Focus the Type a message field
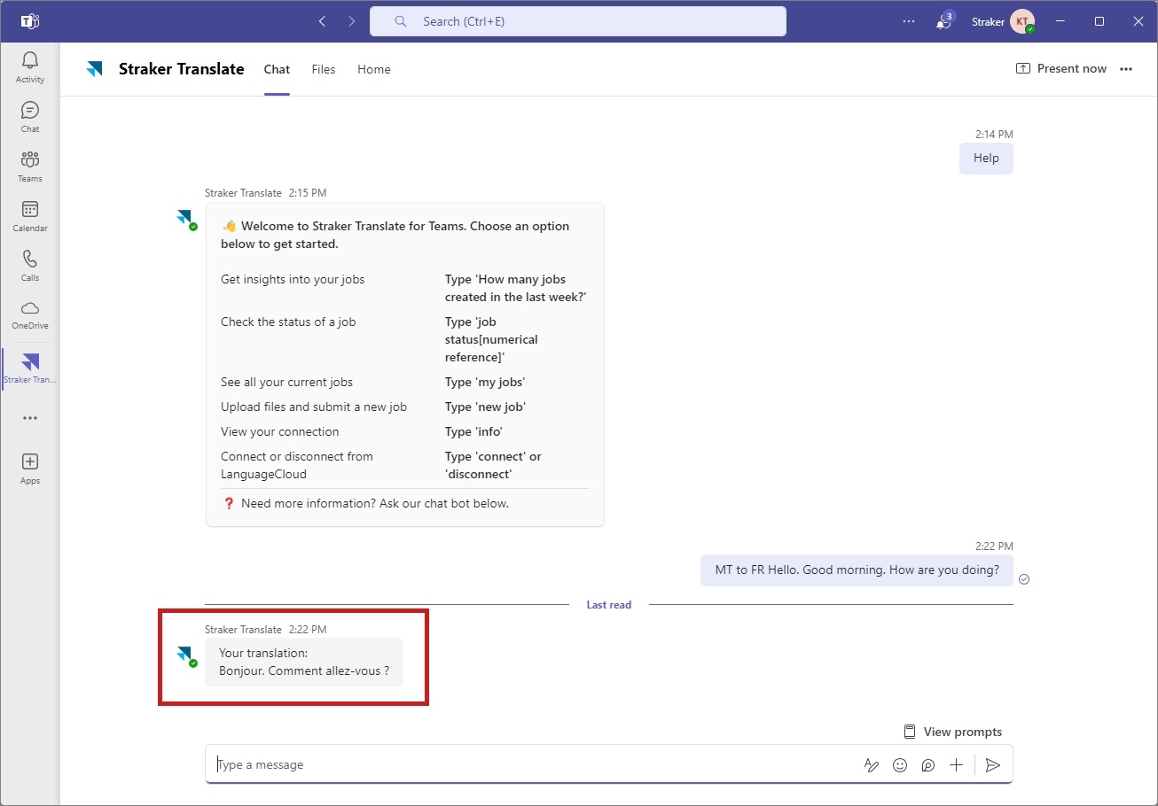Image resolution: width=1158 pixels, height=806 pixels. tap(532, 764)
